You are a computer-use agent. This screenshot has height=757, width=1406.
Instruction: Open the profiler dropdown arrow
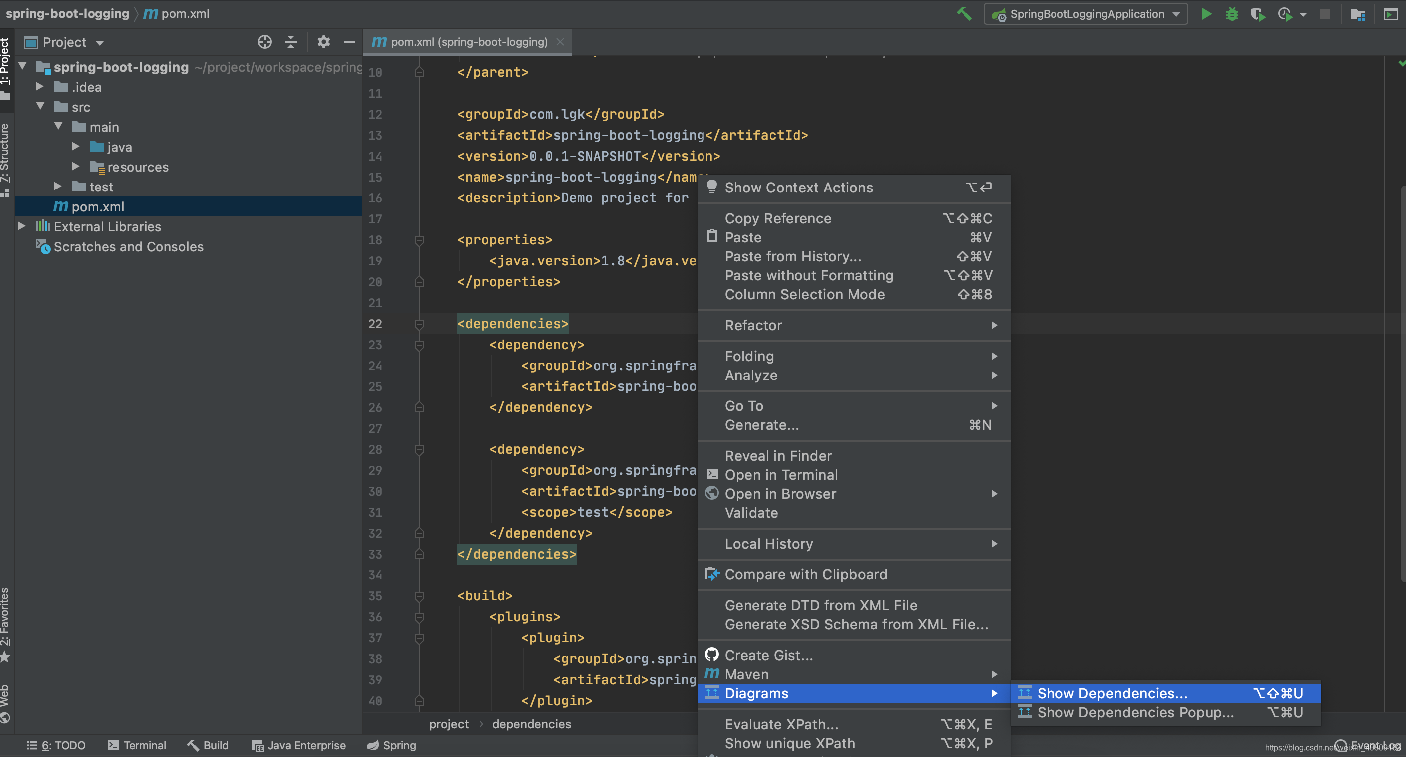[1303, 15]
